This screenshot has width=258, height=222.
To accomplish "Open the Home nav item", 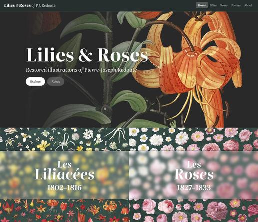I will click(x=202, y=5).
